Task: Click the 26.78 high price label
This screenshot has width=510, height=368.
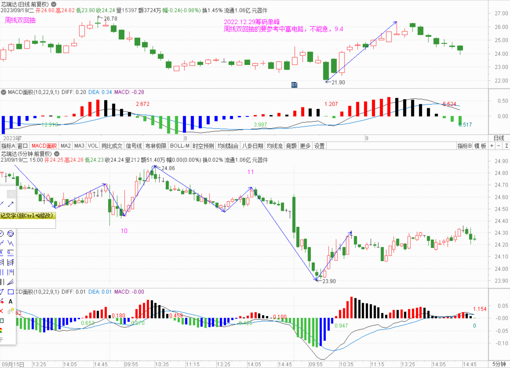Action: pyautogui.click(x=110, y=18)
